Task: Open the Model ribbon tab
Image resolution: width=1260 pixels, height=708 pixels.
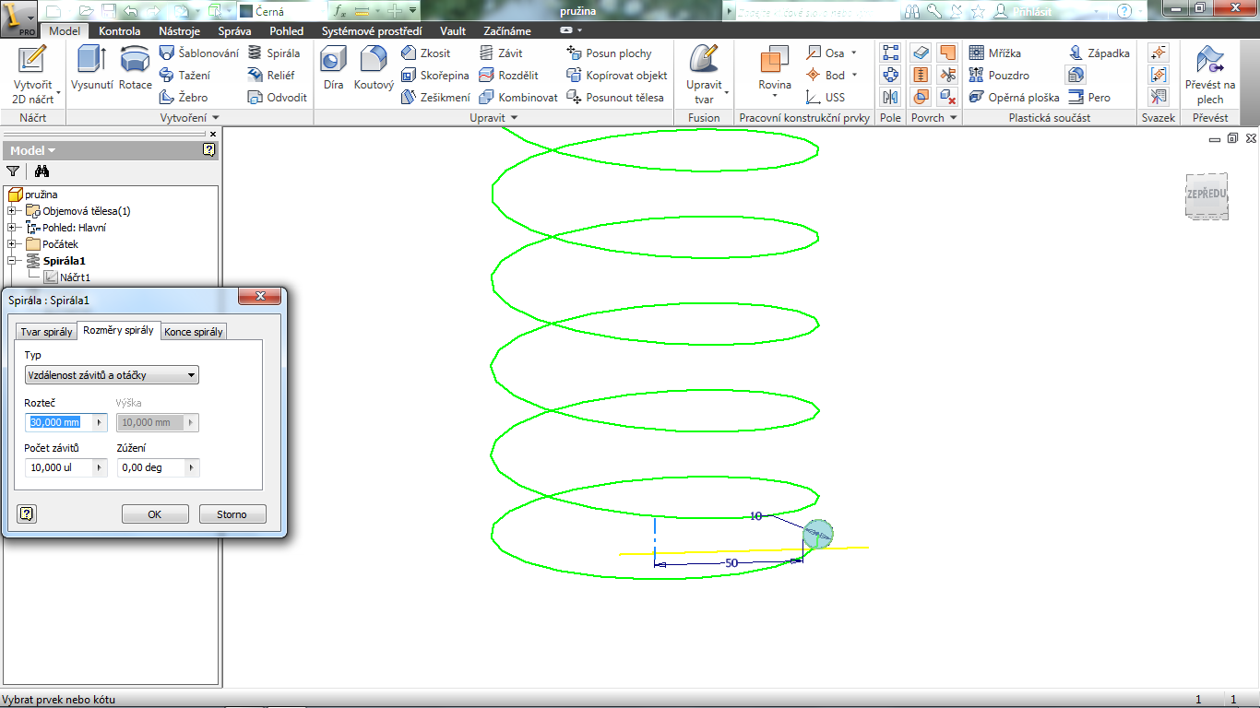Action: [x=65, y=31]
